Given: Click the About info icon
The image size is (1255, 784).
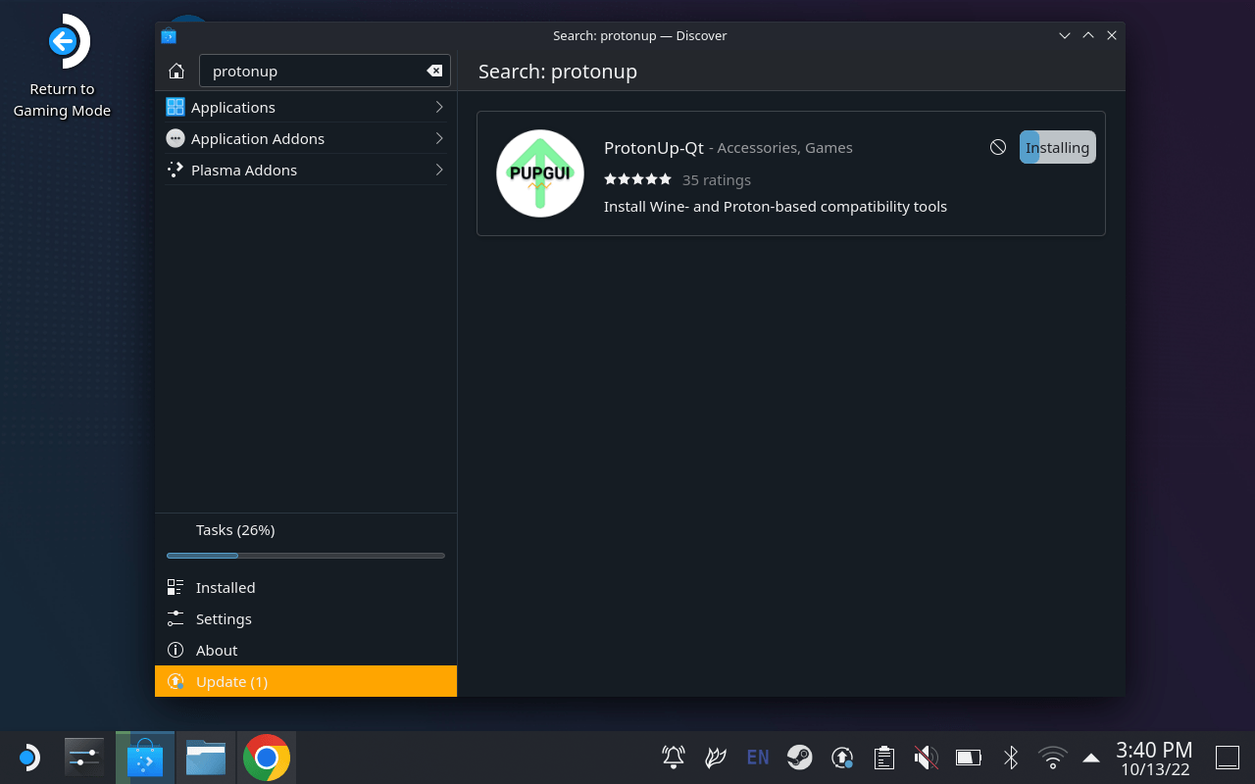Looking at the screenshot, I should point(176,650).
